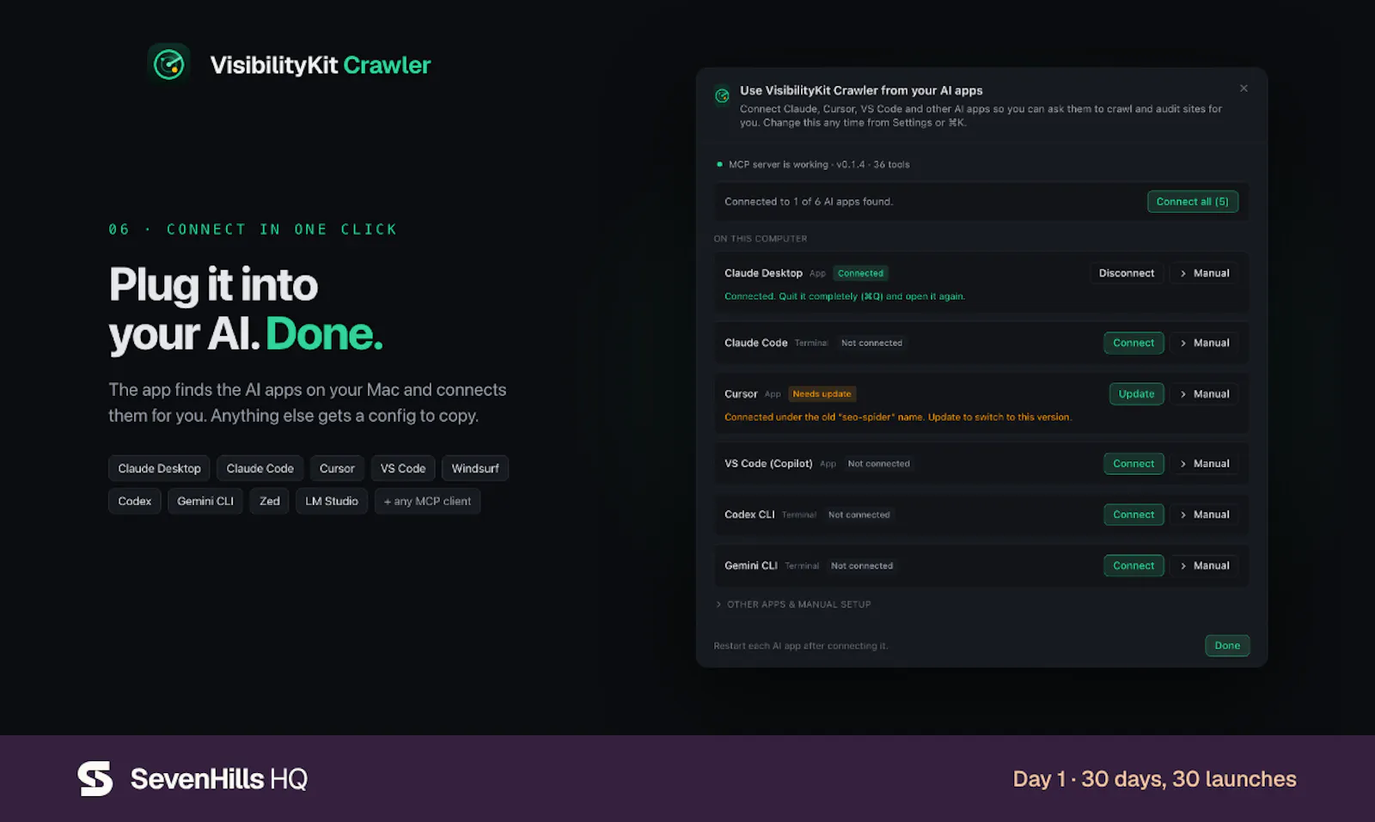Click 'Day 1 · 30 days, 30 launches' text
Viewport: 1375px width, 822px height.
tap(1154, 779)
